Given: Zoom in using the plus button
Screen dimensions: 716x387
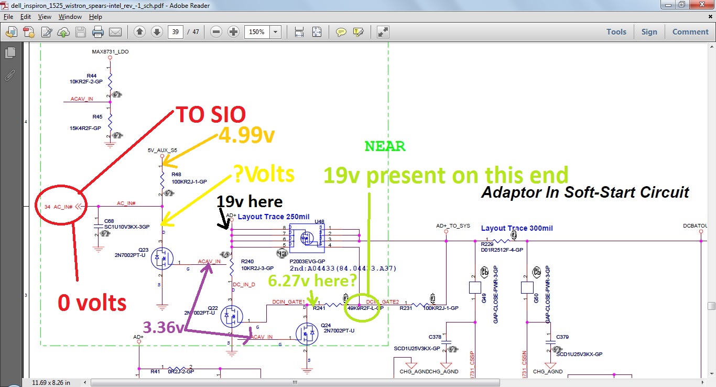Looking at the screenshot, I should pos(234,32).
